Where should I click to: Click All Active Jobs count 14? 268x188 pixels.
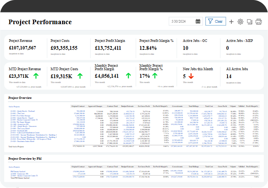[x=229, y=76]
